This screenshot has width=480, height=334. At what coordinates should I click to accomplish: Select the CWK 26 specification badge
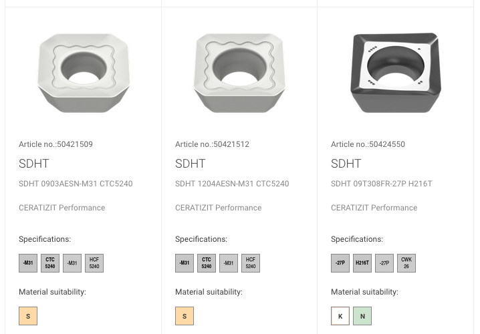coord(406,263)
